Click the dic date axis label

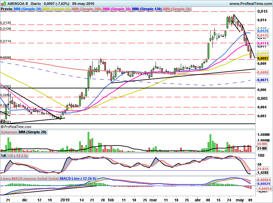tap(25, 200)
